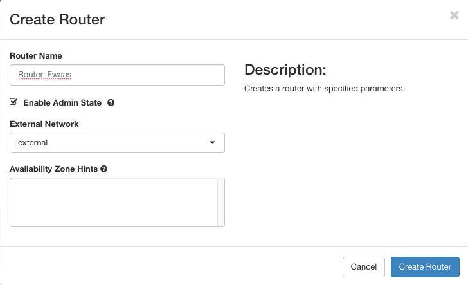Click the Create Router dialog title
The width and height of the screenshot is (468, 285).
point(57,19)
